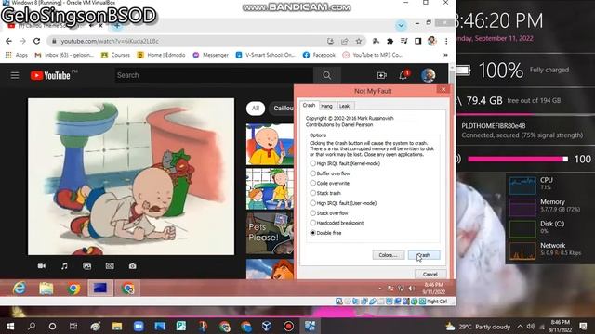This screenshot has height=334, width=595.
Task: Open the Colors... dialog button
Action: [x=389, y=255]
